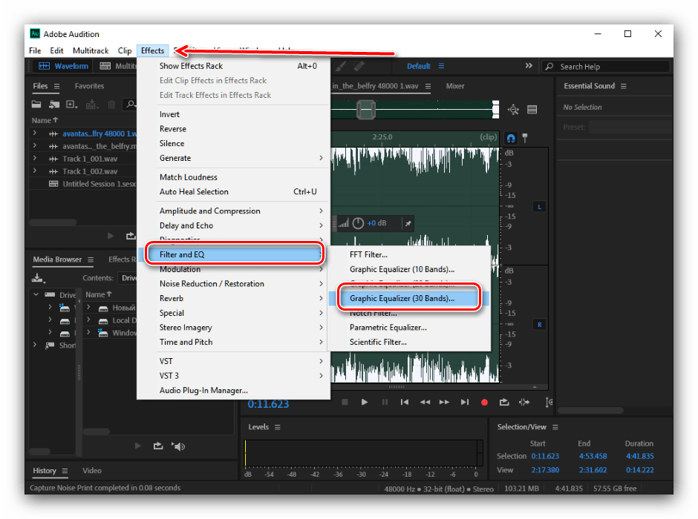Click the Open File folder icon
Screen dimensions: 698x519
coord(38,105)
